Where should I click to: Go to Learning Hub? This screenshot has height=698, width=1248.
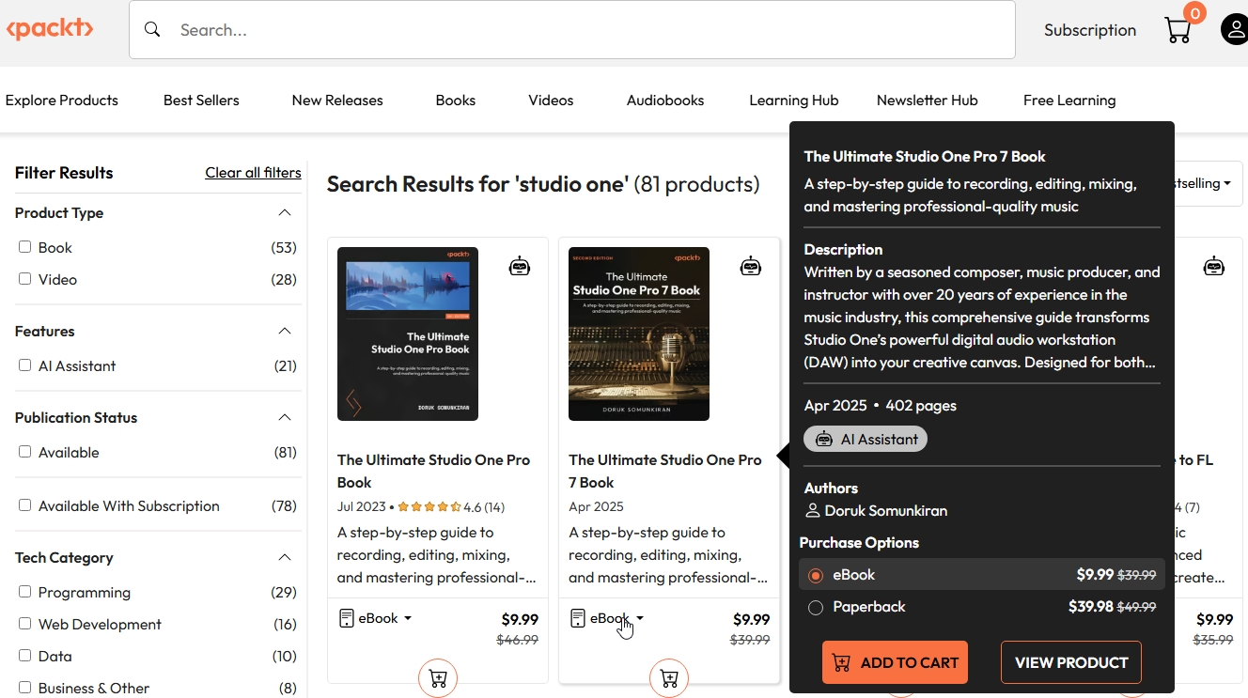[x=794, y=101]
